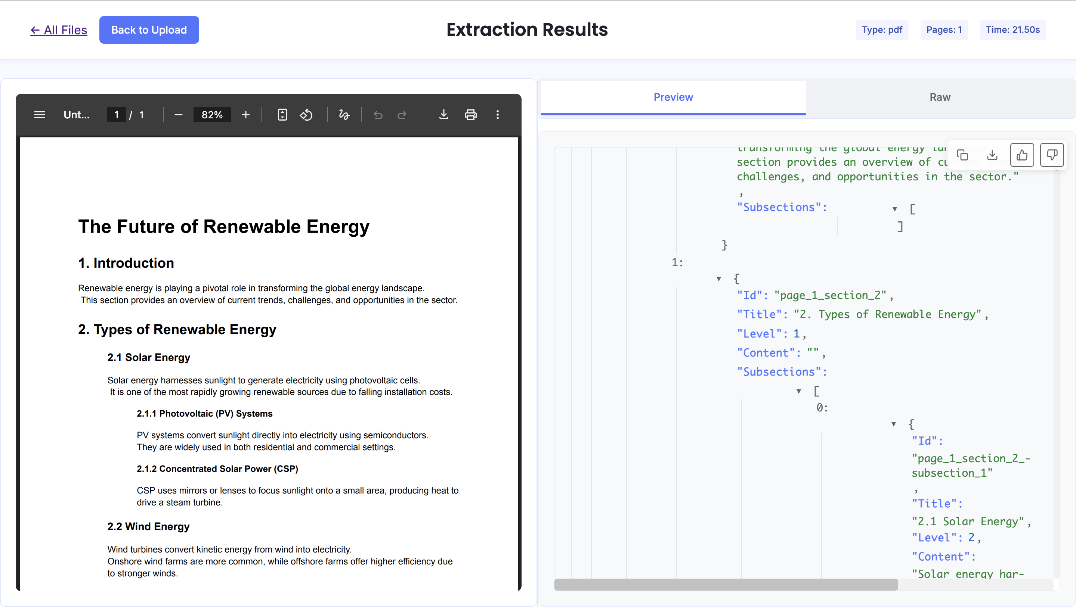Click the Back to Upload button

[x=149, y=30]
